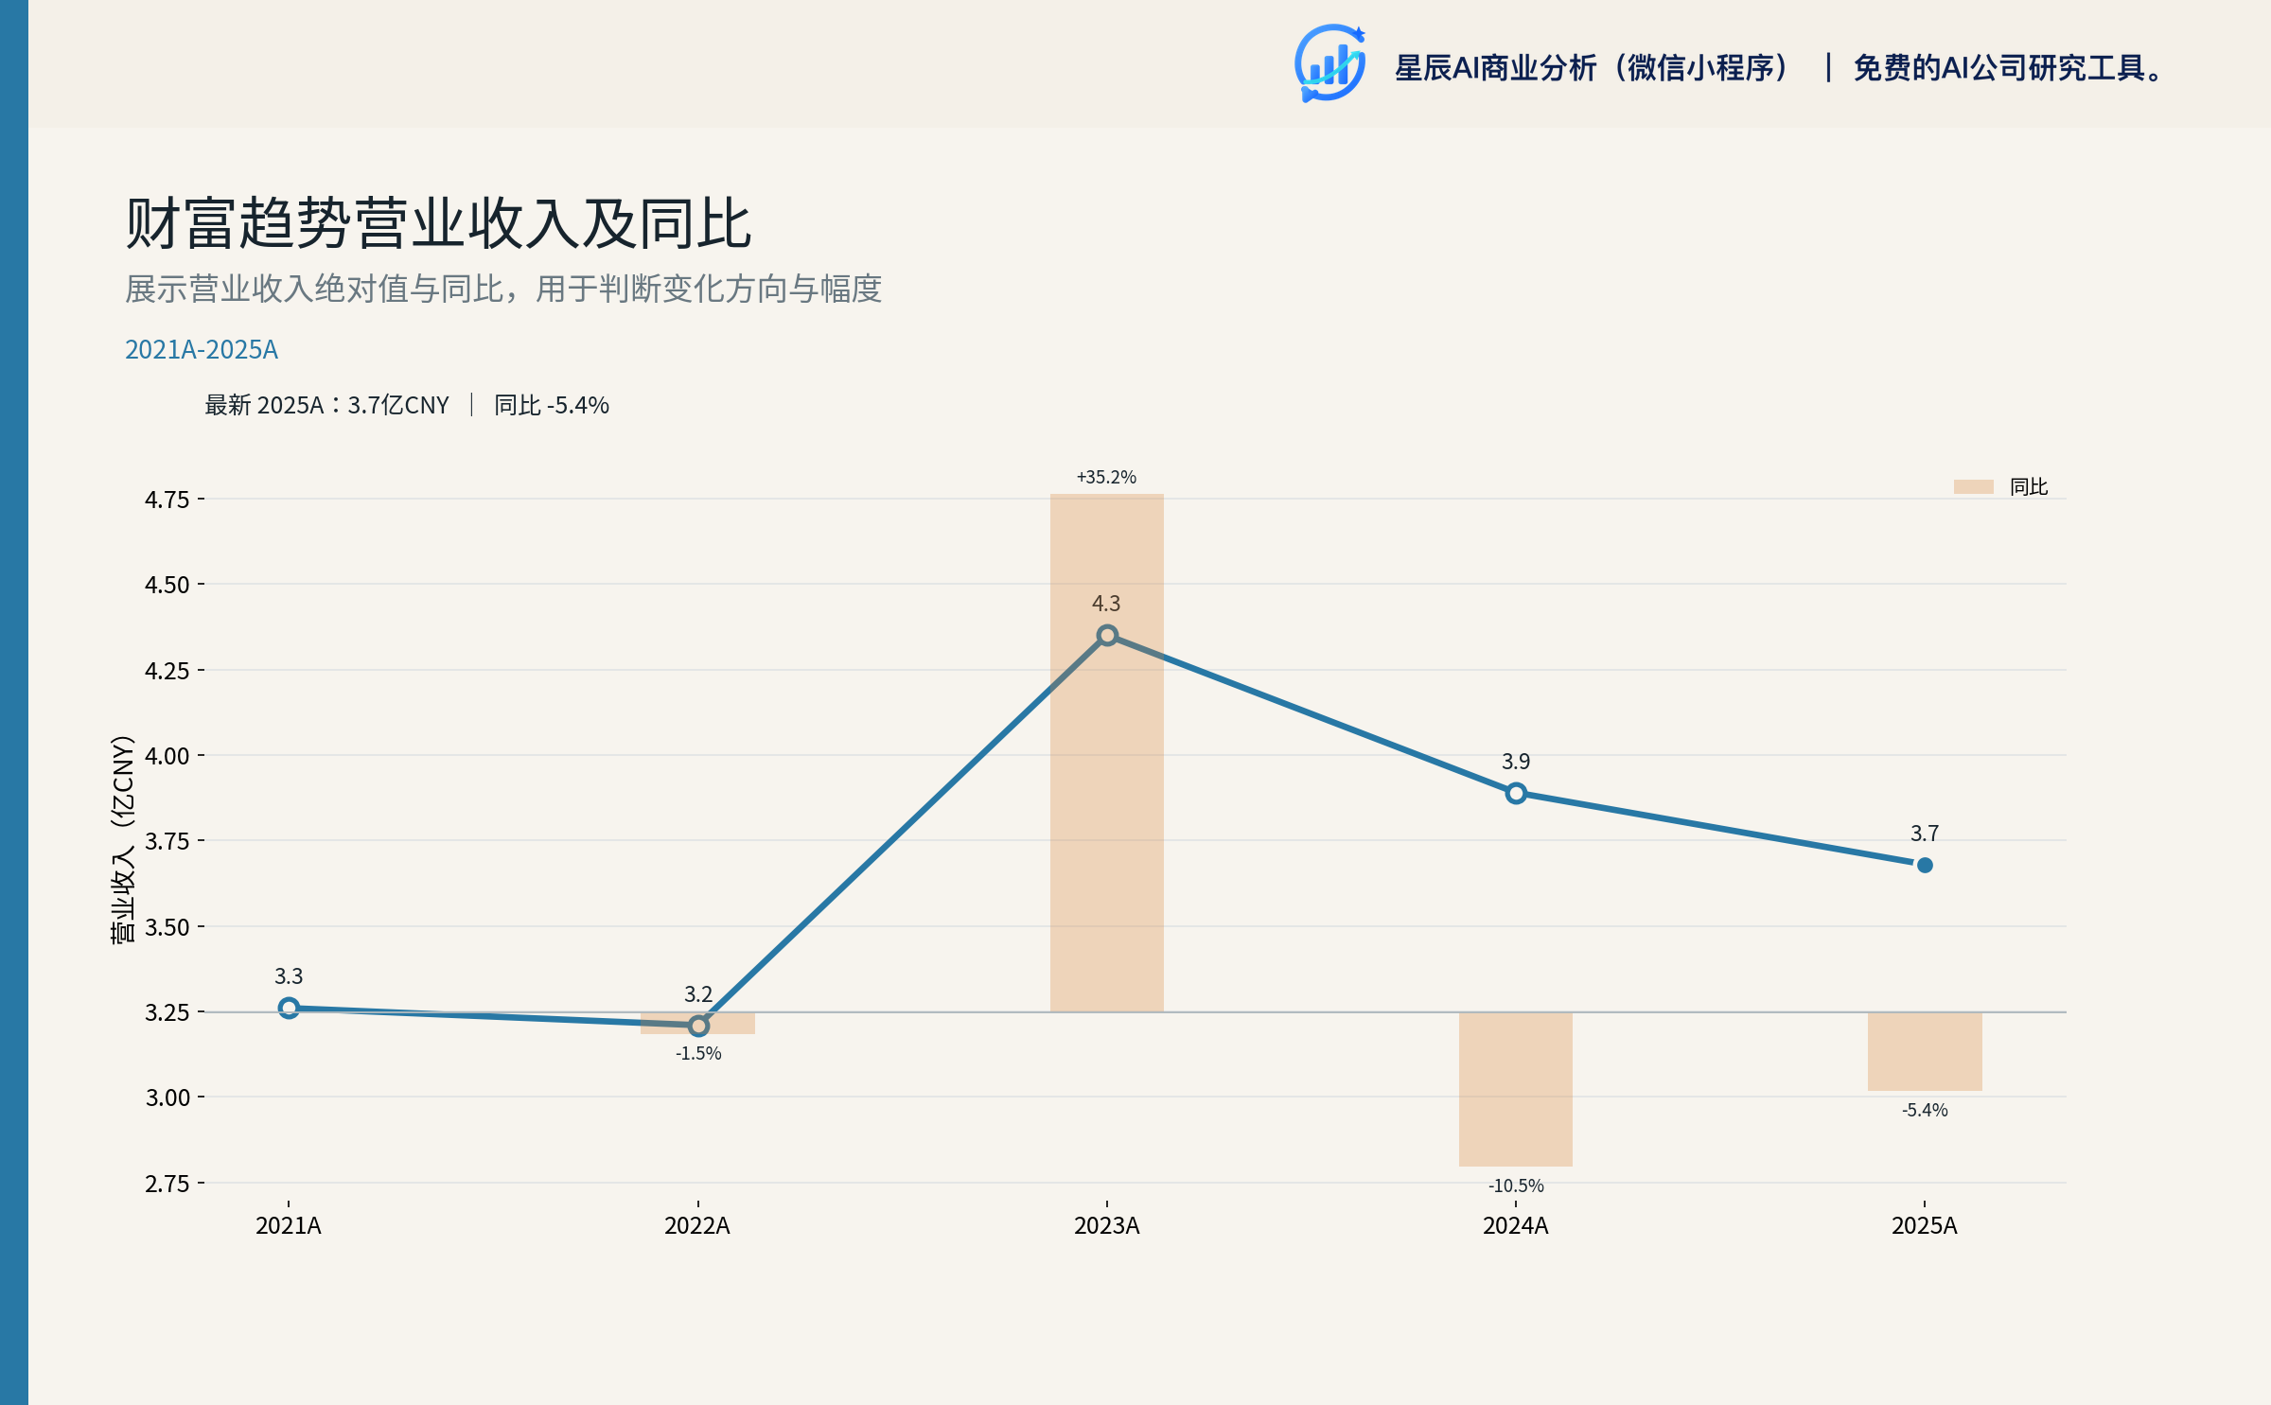This screenshot has height=1405, width=2271.
Task: Click the 4.00 y-axis tick label
Action: (x=167, y=756)
